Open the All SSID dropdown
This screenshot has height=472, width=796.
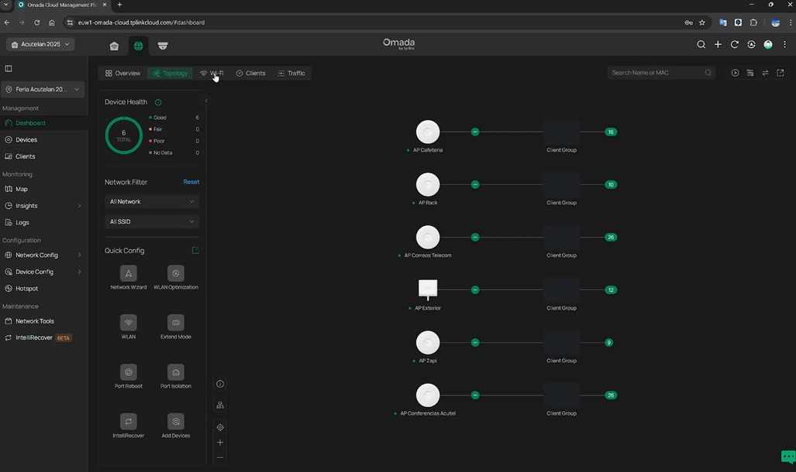pyautogui.click(x=152, y=221)
